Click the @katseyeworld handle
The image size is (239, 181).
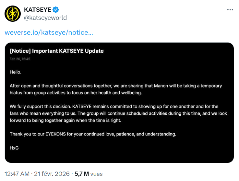pos(45,18)
